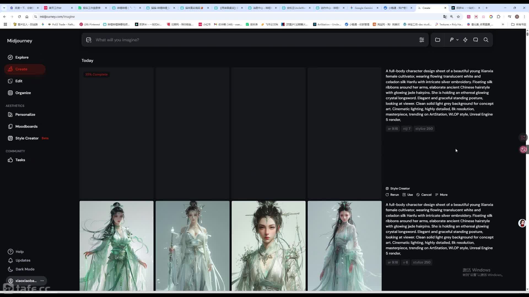Toggle the lightning fast mode icon
The width and height of the screenshot is (529, 297).
[465, 40]
